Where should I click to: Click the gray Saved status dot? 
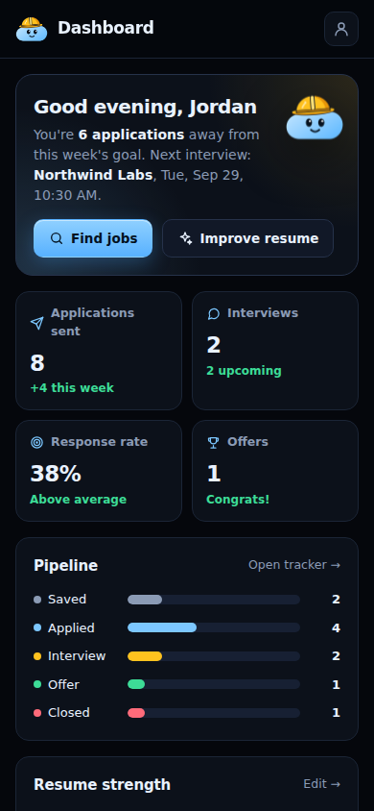pos(37,600)
